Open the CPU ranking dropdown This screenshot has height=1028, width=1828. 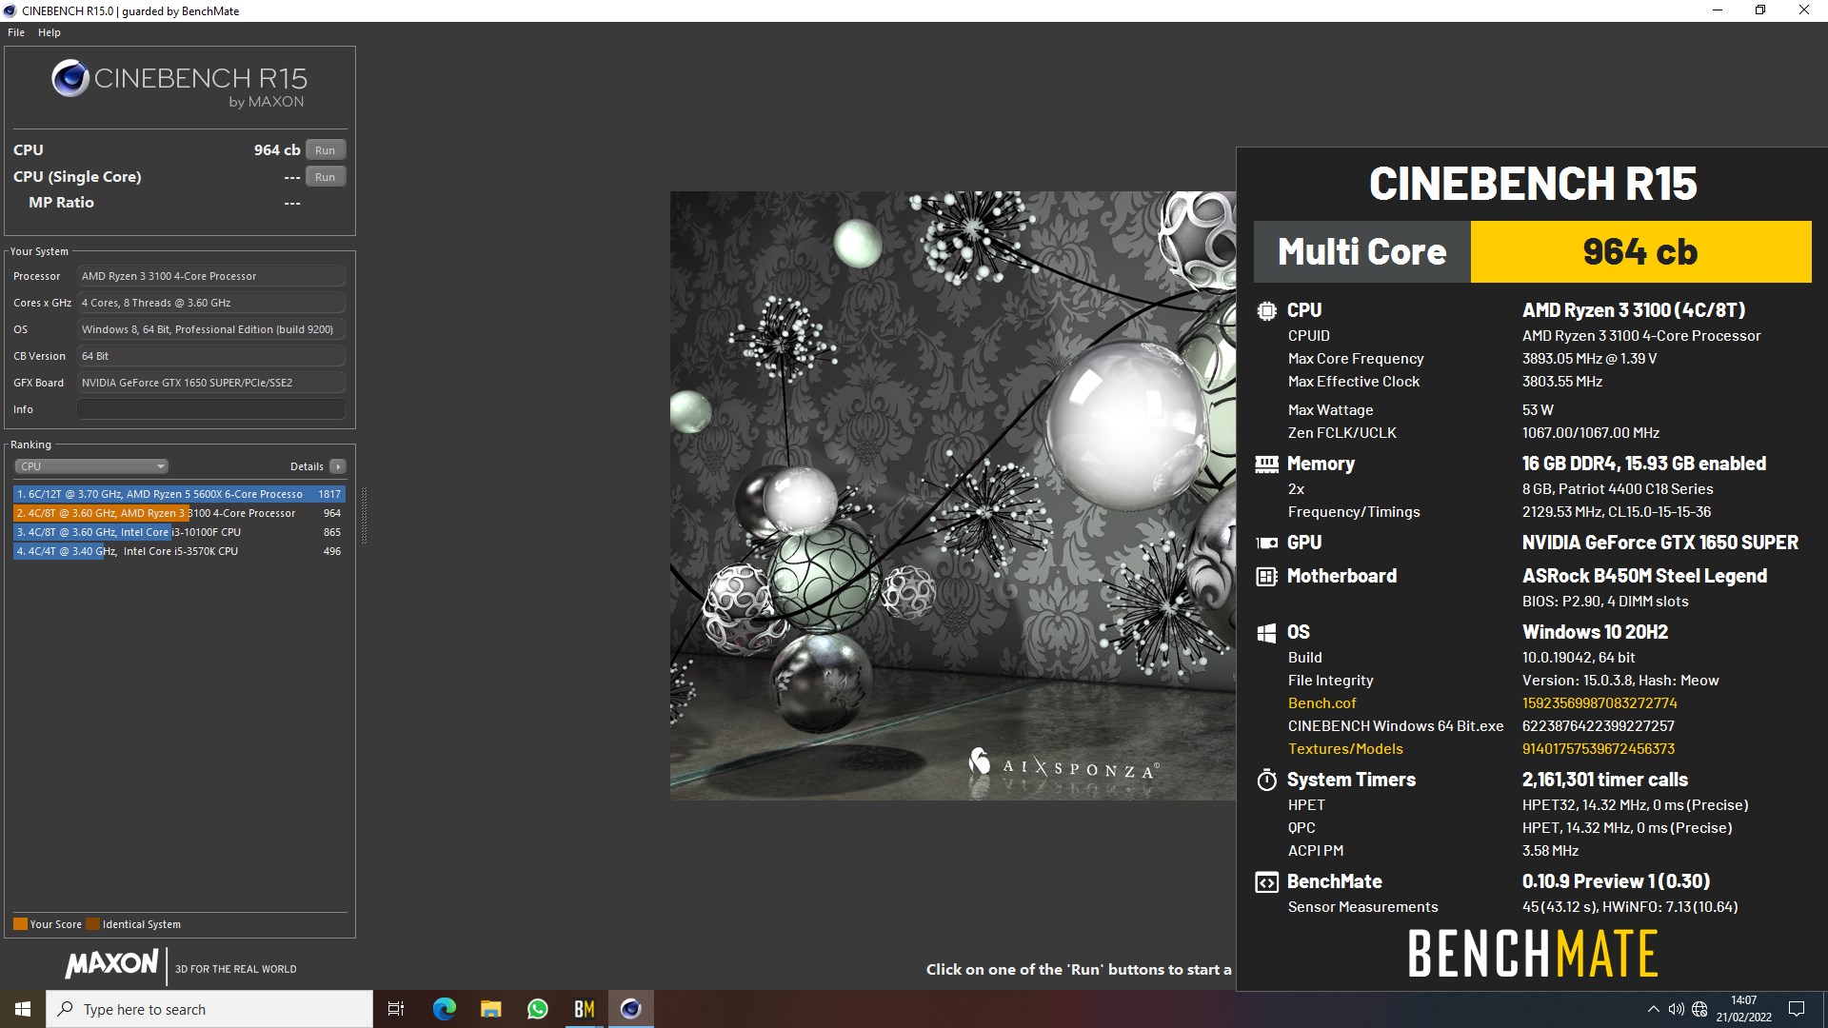(x=91, y=466)
